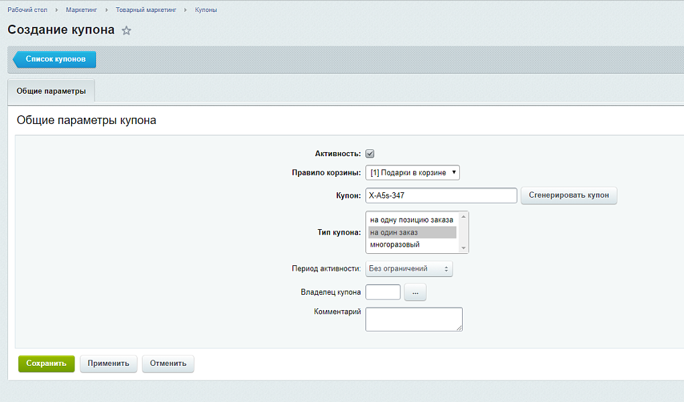Add page to favorites with star icon
Image resolution: width=684 pixels, height=402 pixels.
[x=126, y=31]
